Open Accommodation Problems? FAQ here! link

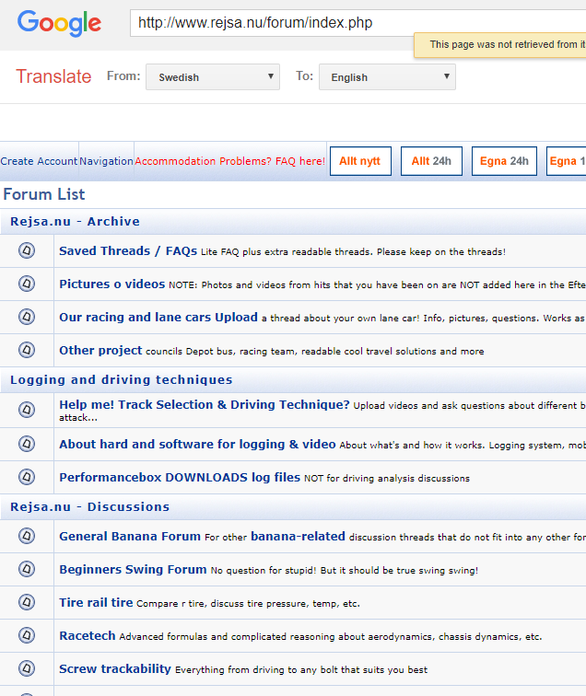(x=230, y=161)
